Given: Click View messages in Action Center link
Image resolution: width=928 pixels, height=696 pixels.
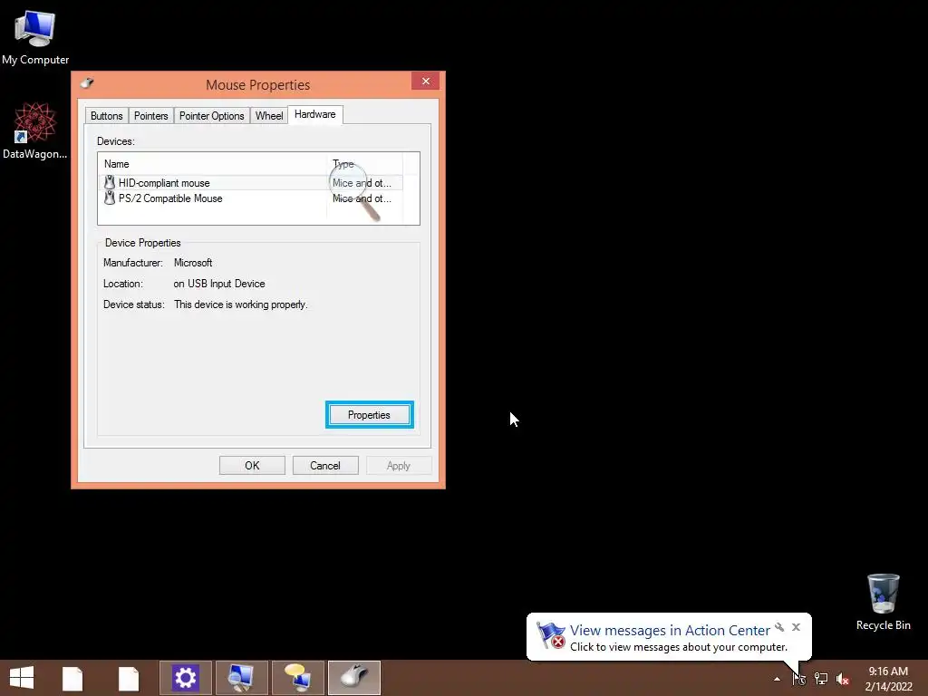Looking at the screenshot, I should 670,631.
